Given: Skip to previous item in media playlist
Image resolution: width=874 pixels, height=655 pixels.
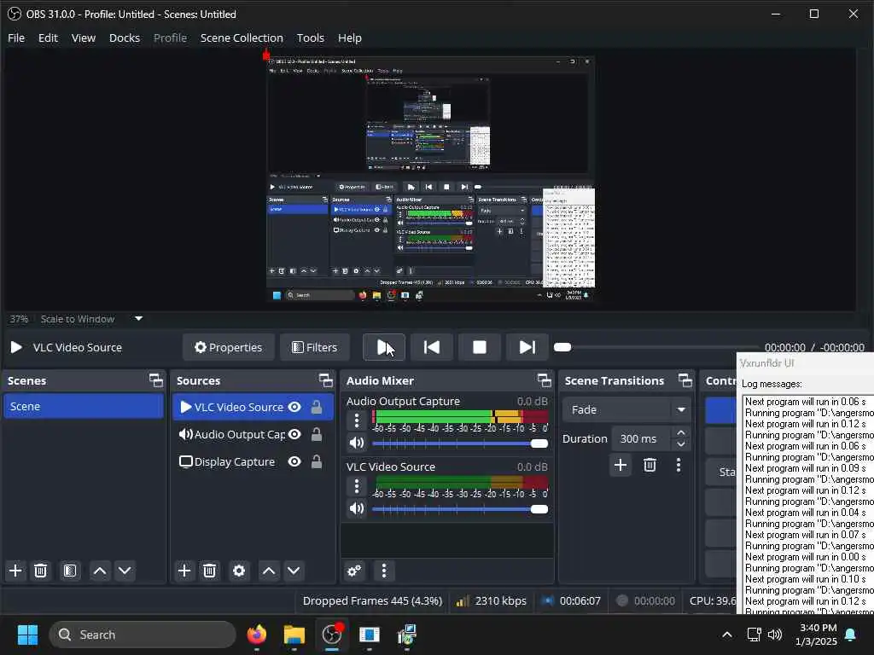Looking at the screenshot, I should [x=431, y=347].
